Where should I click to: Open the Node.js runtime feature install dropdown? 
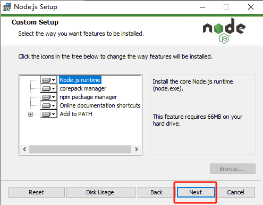tap(49, 80)
